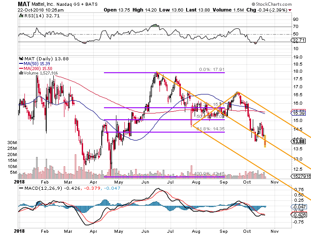Click the Mattel, Inc. company name
The image size is (311, 235).
[43, 4]
